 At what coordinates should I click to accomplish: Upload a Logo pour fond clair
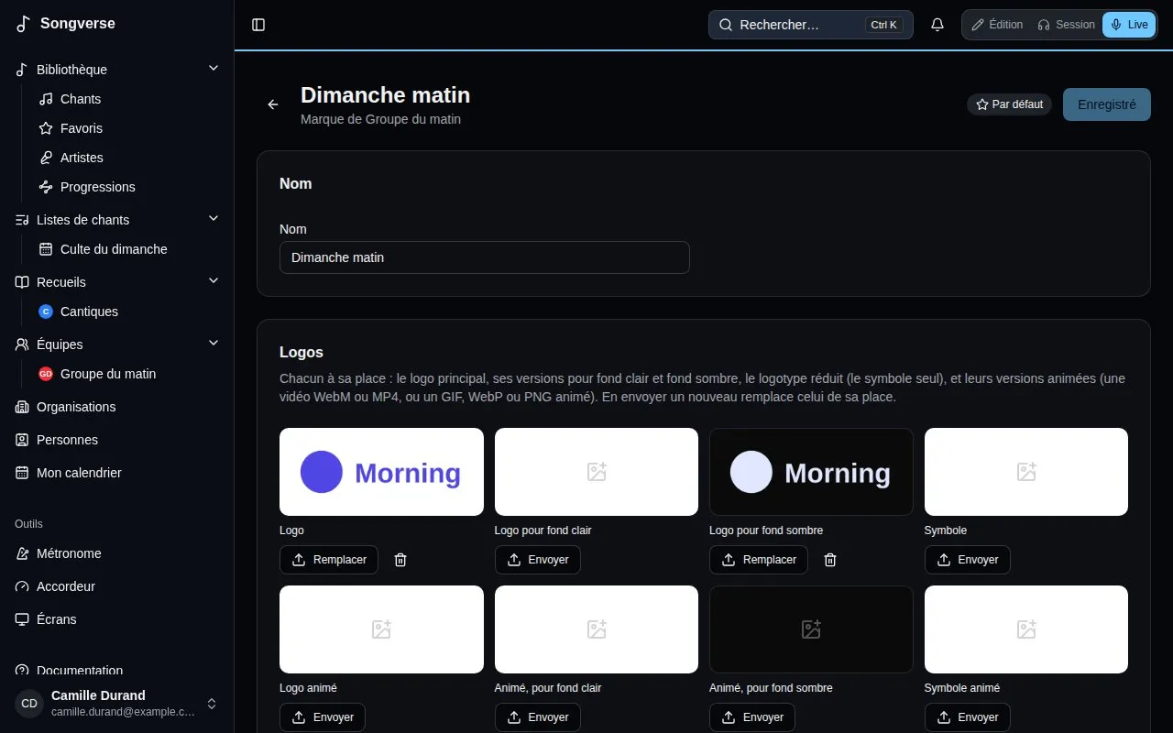pyautogui.click(x=538, y=560)
